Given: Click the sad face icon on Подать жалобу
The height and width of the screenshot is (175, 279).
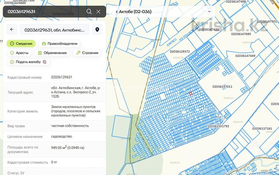Looking at the screenshot, I should coord(12,62).
